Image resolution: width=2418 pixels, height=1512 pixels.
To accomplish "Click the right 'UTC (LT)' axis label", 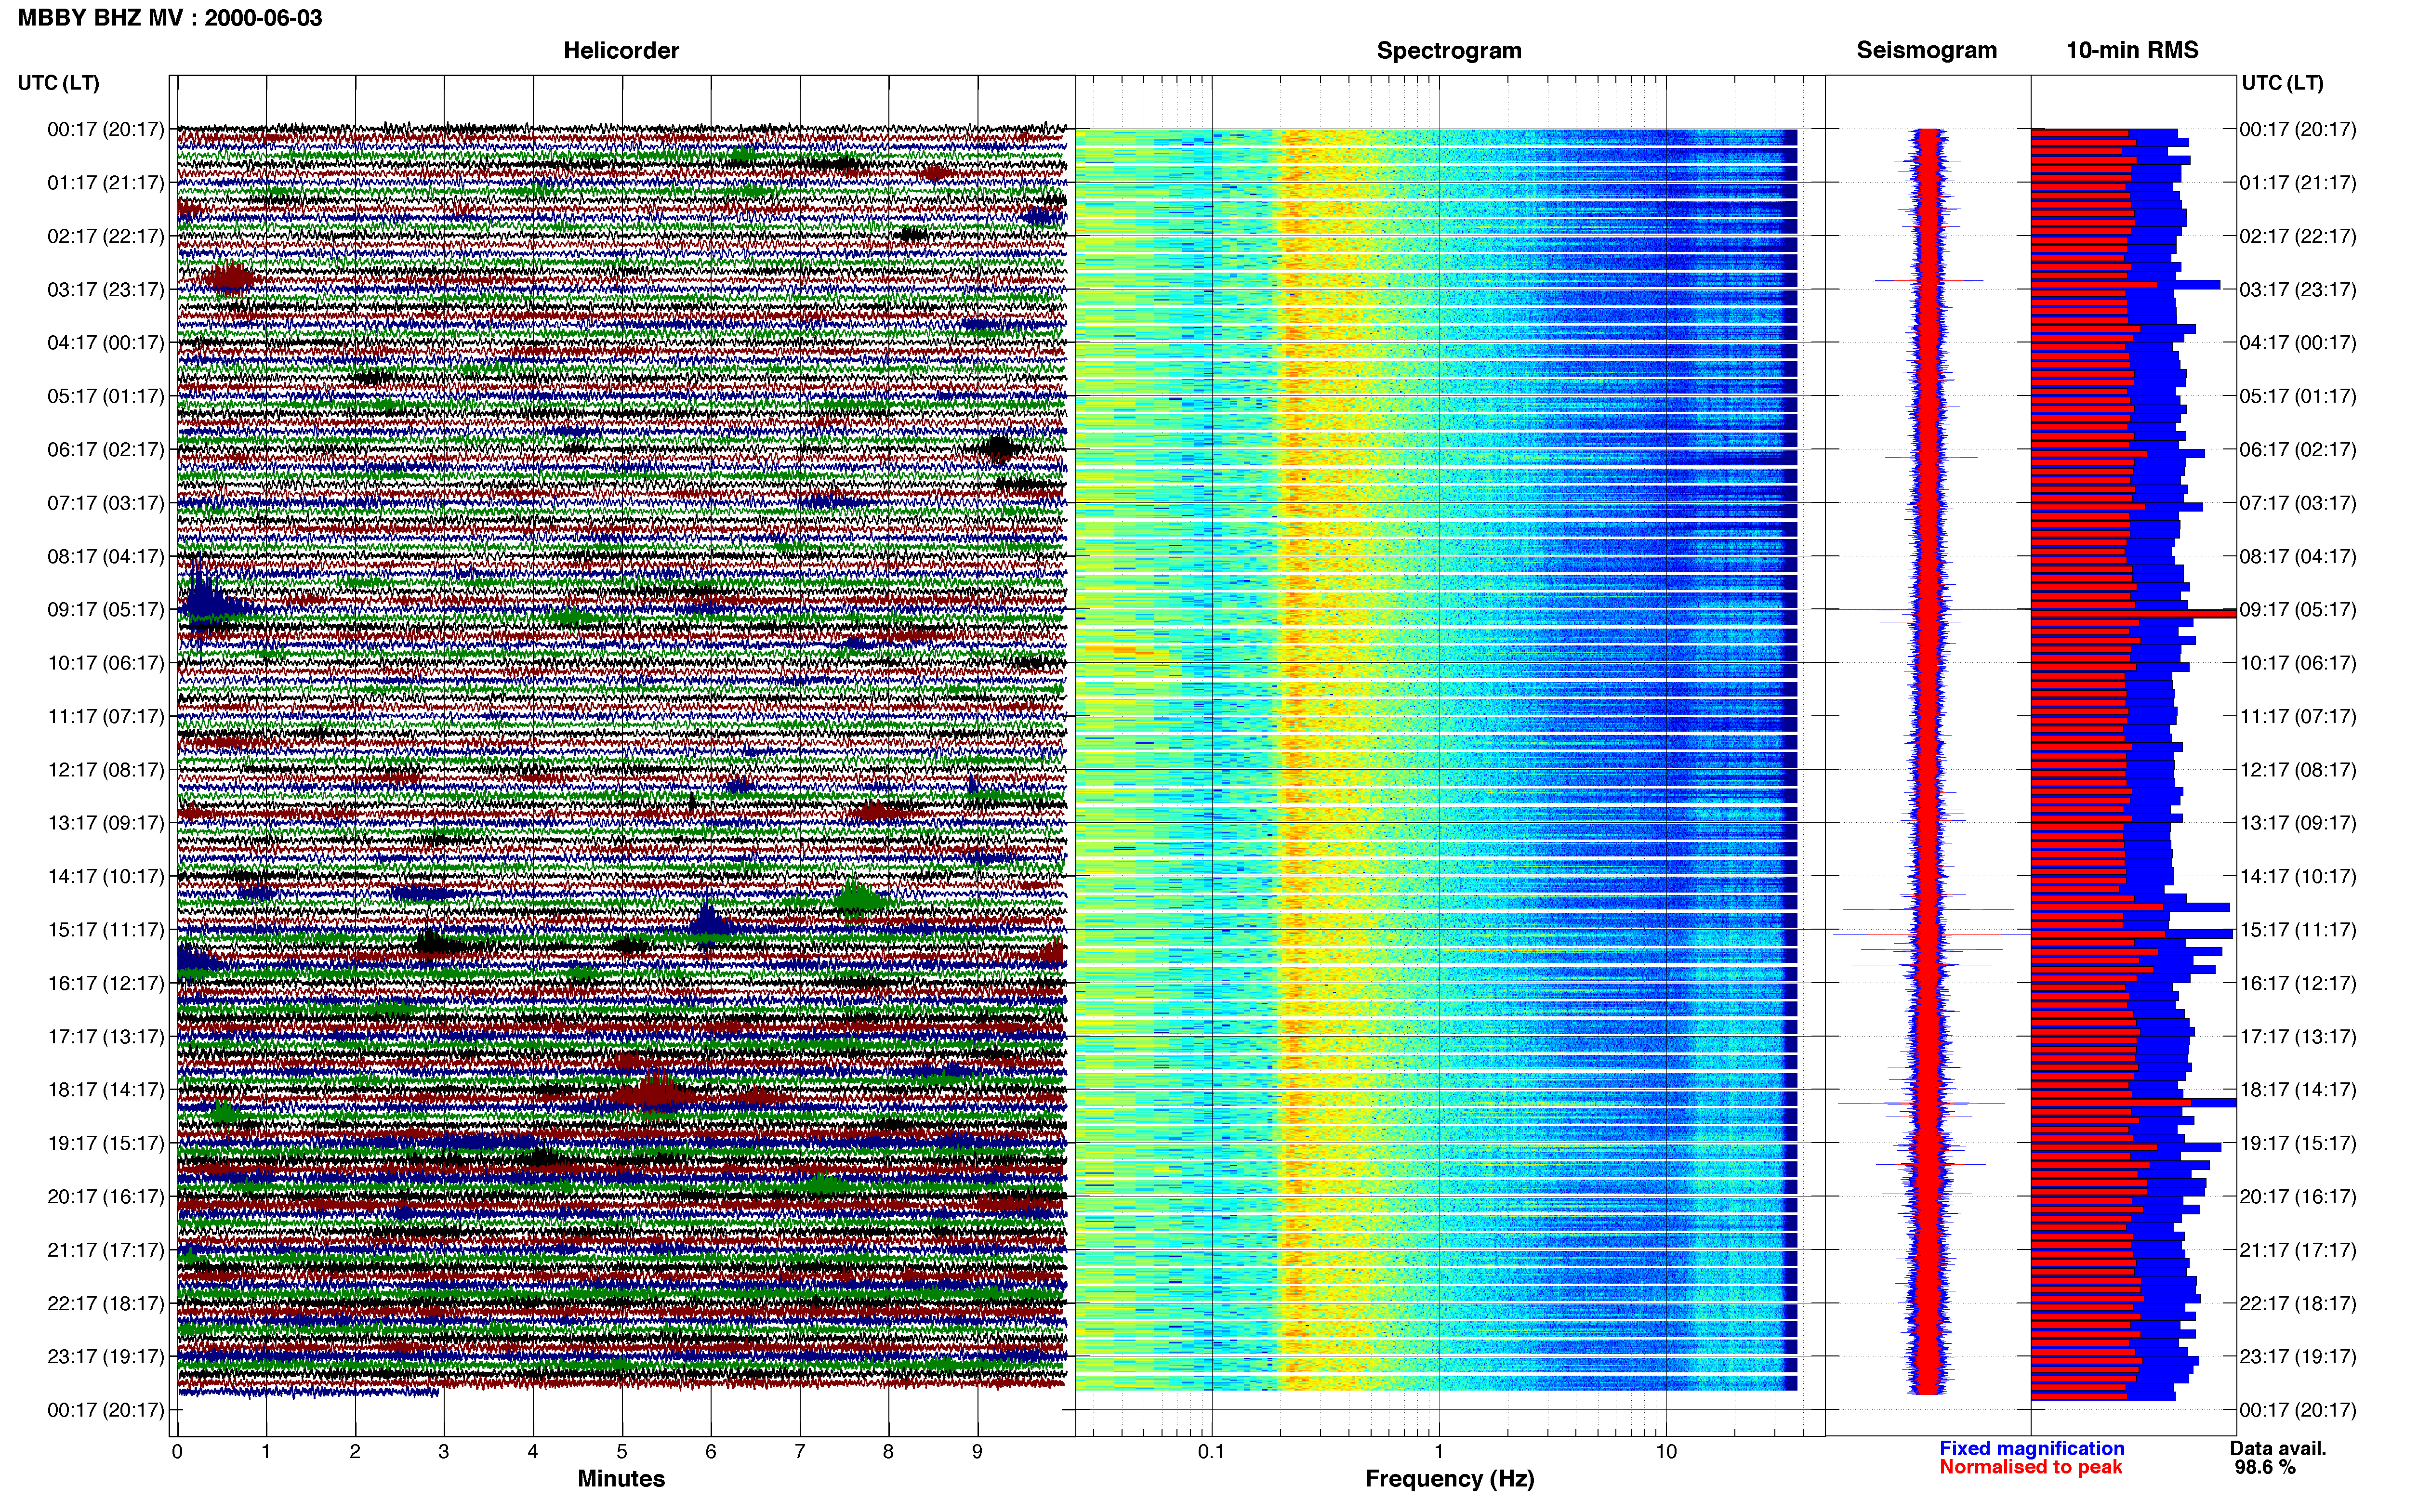I will click(x=2283, y=83).
